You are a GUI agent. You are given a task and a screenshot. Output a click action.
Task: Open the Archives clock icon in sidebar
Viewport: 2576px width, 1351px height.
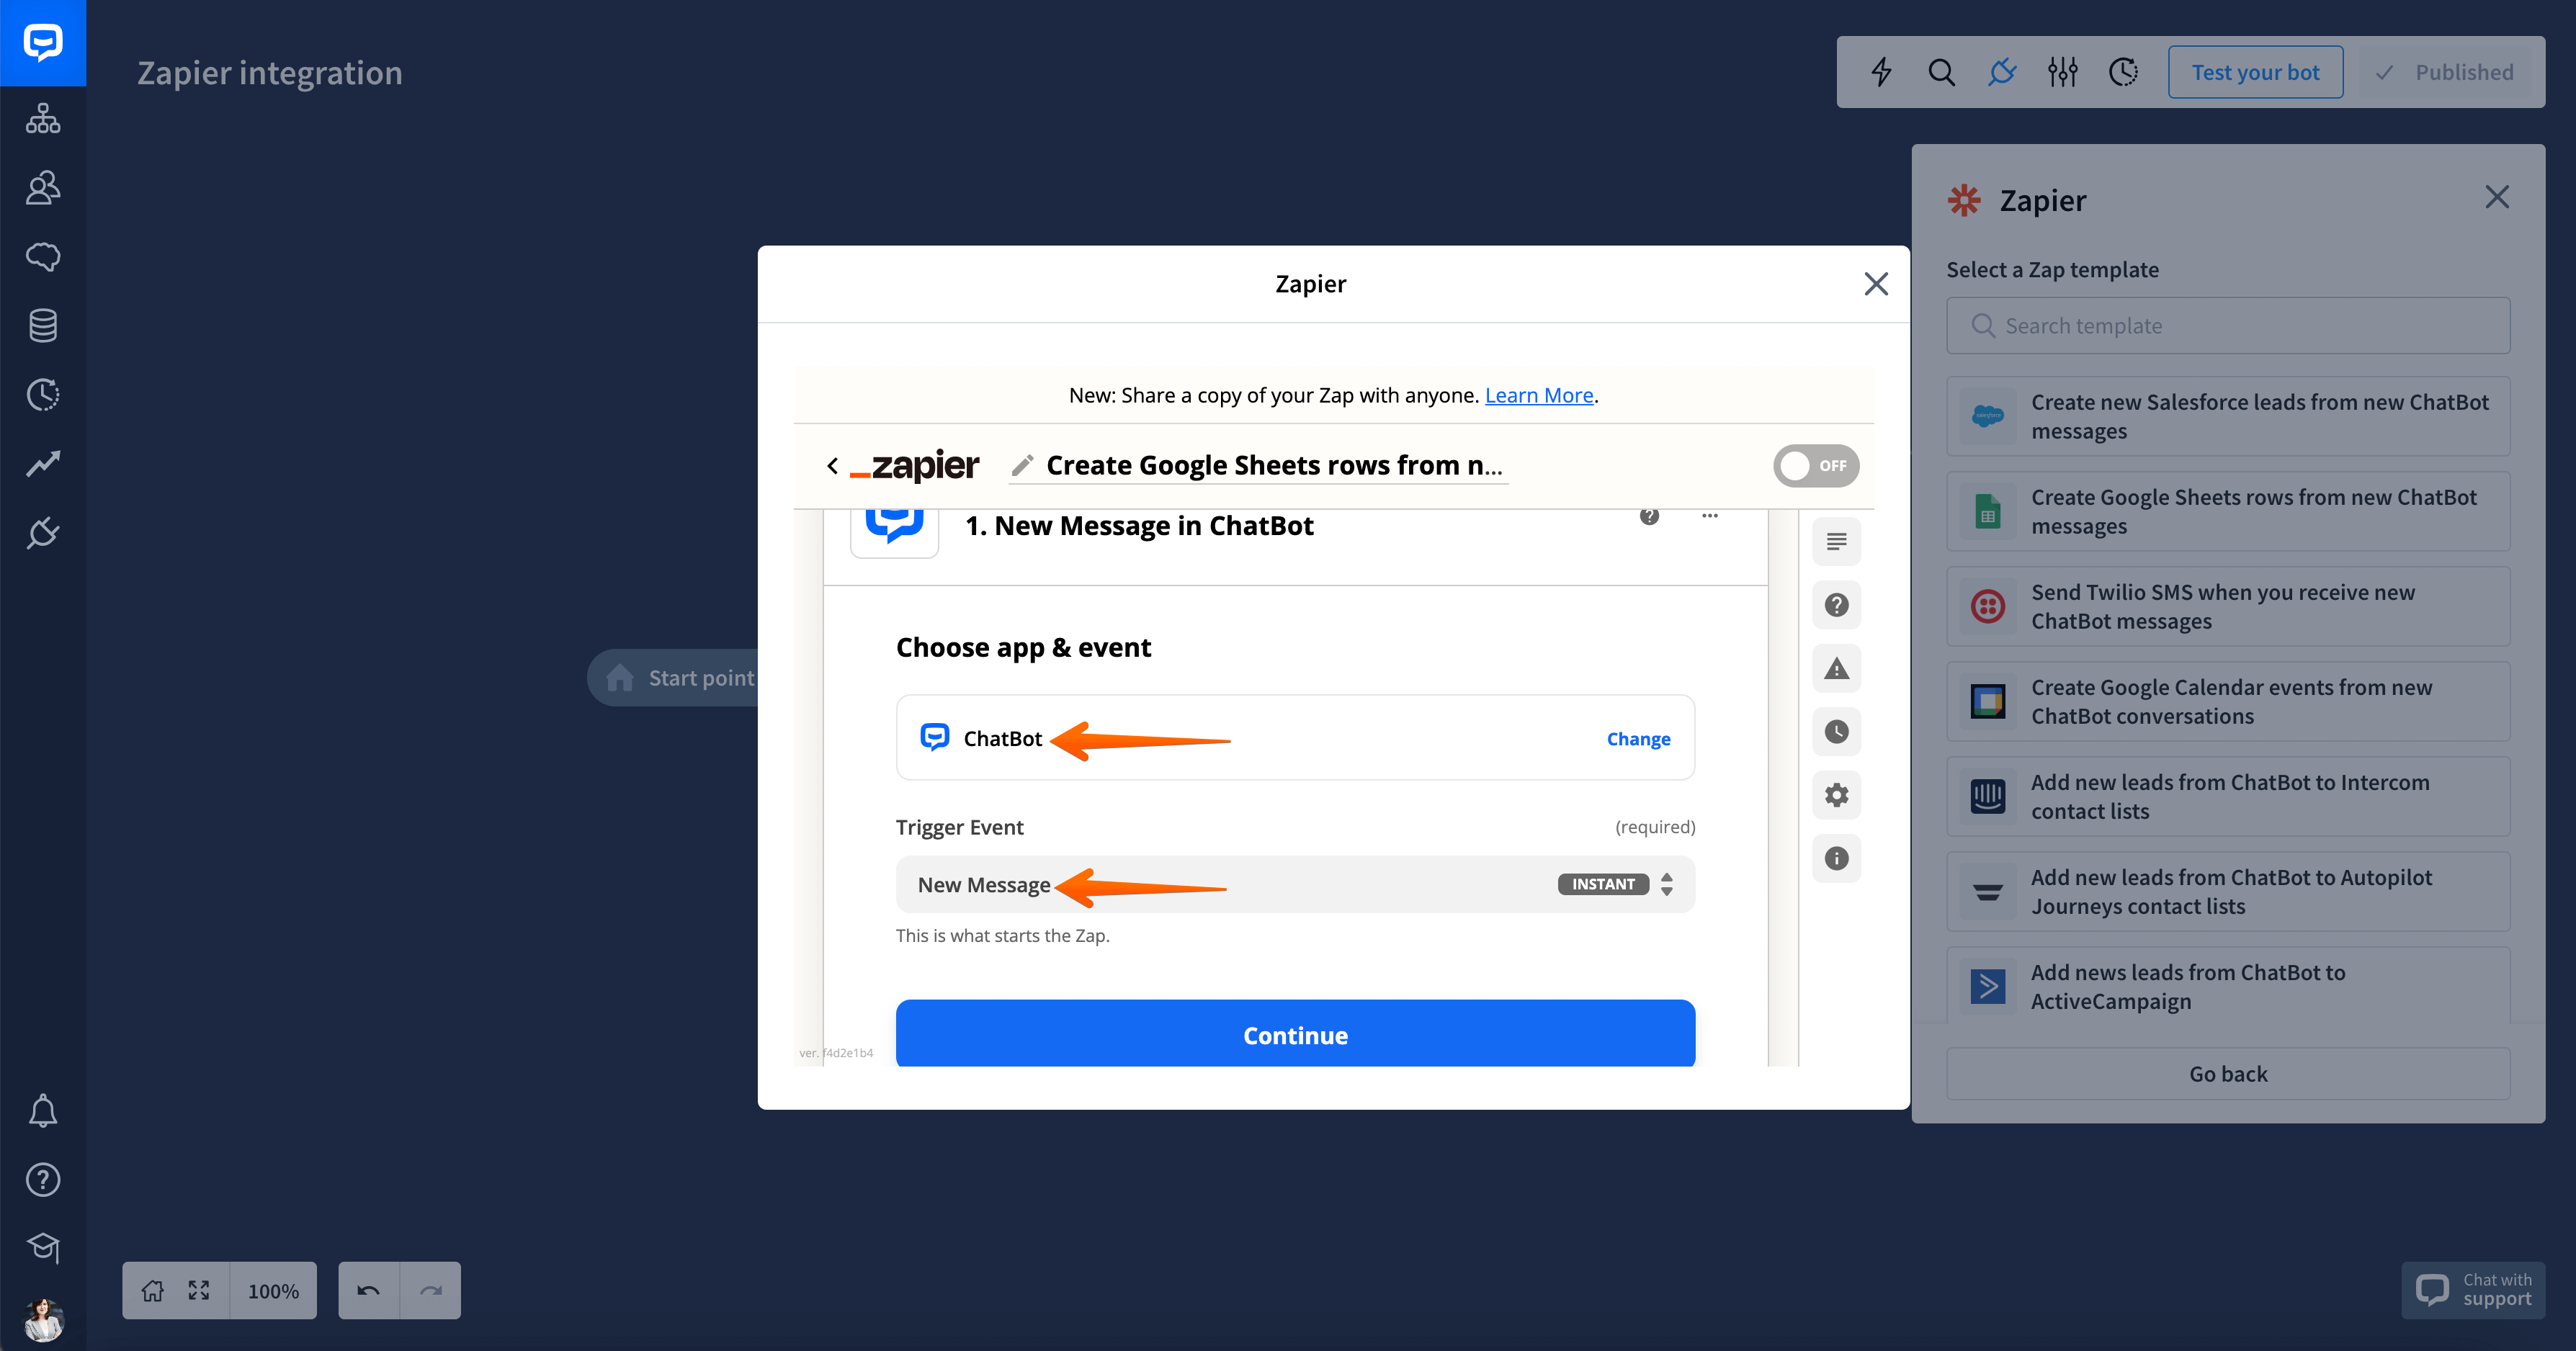coord(43,394)
